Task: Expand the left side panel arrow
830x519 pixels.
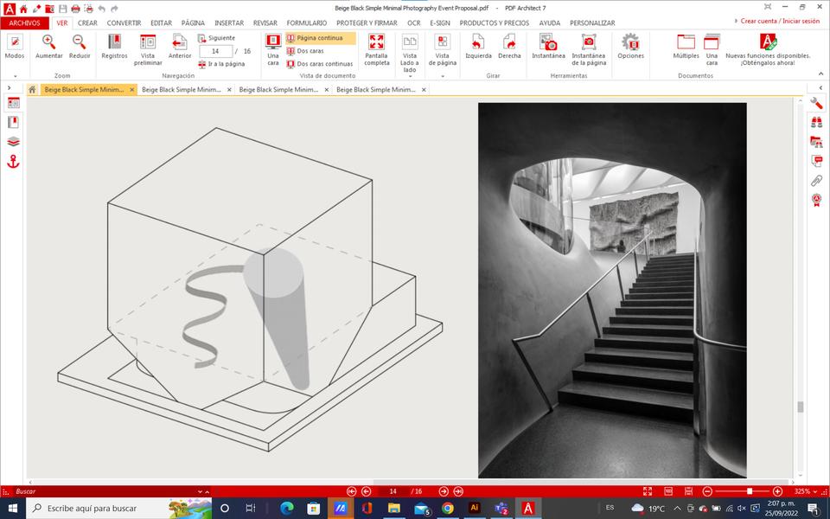Action: pyautogui.click(x=9, y=88)
